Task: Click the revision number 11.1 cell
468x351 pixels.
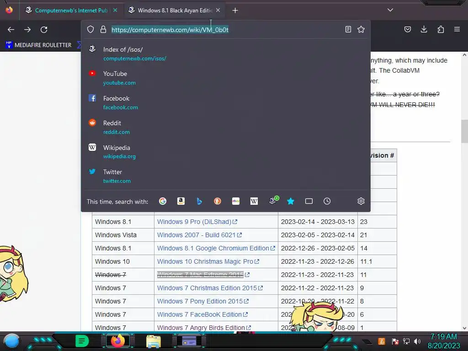Action: (377, 261)
